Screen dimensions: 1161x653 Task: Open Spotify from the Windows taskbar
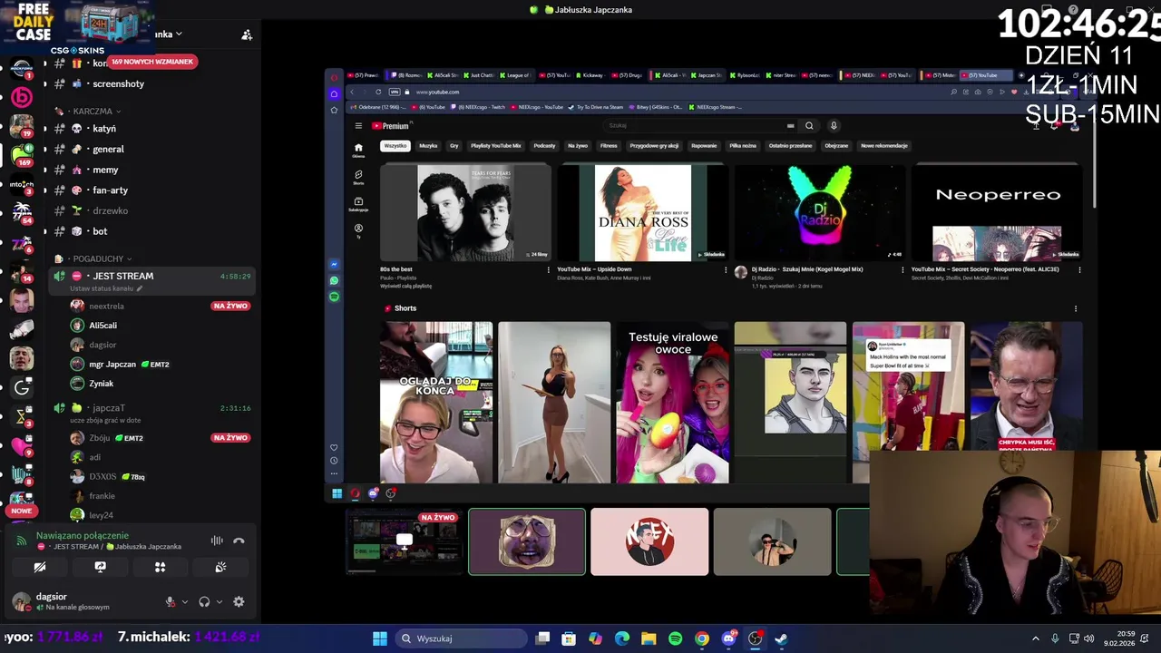tap(675, 638)
